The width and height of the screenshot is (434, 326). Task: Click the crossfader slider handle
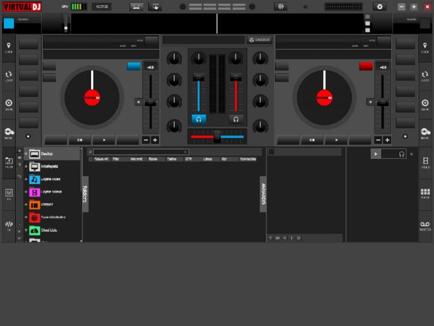[217, 136]
